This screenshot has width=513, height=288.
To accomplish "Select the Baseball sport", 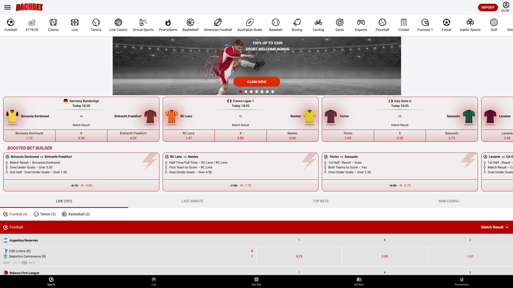I will (276, 25).
